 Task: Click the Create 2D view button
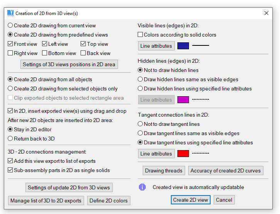coord(191,200)
